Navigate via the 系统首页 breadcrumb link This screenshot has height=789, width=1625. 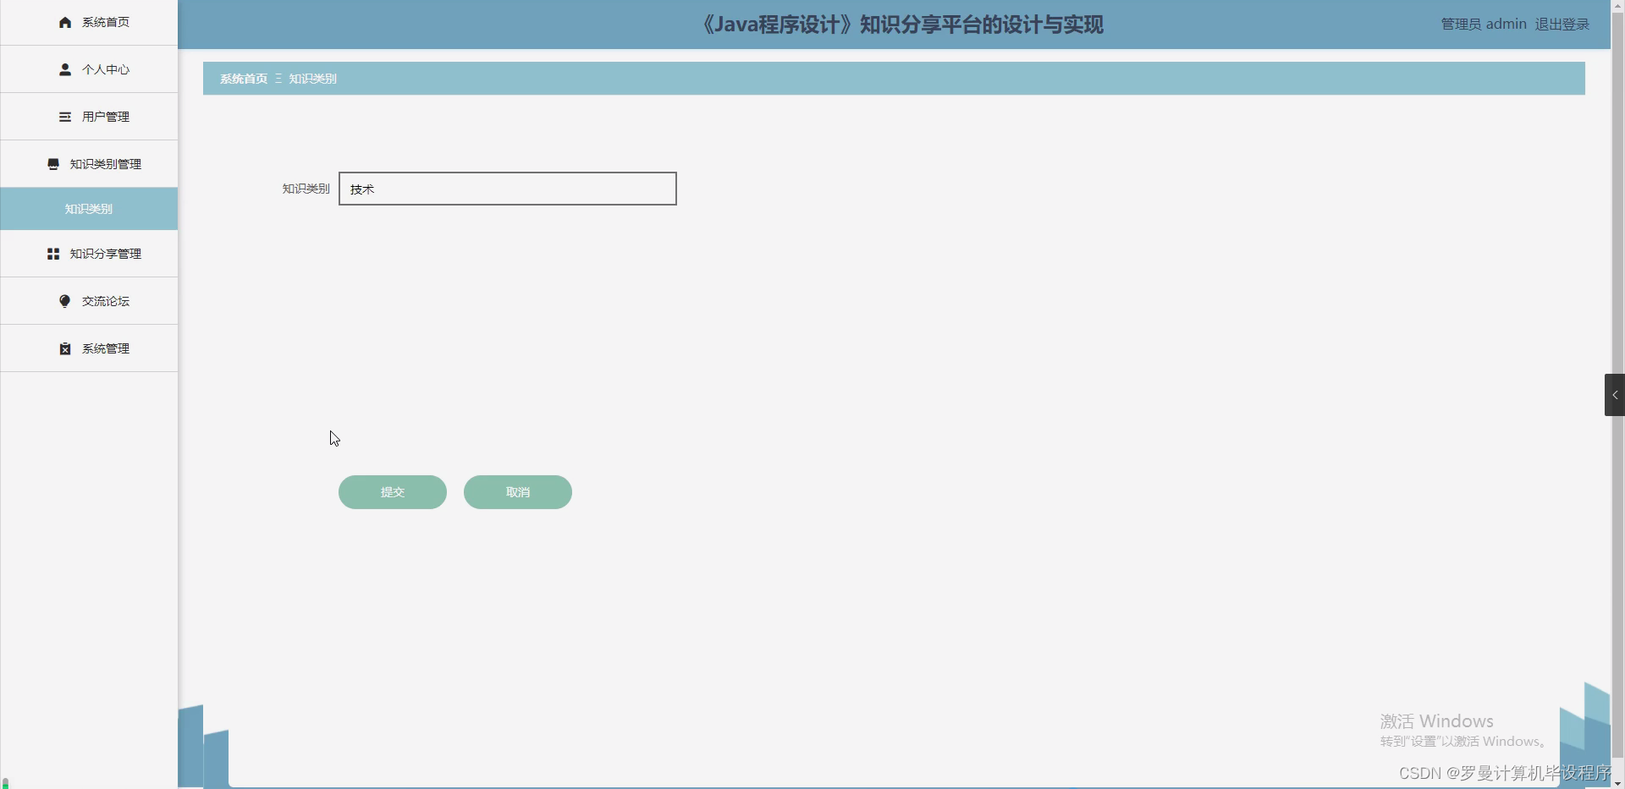[243, 78]
